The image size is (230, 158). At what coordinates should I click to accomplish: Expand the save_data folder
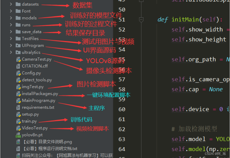10,32
